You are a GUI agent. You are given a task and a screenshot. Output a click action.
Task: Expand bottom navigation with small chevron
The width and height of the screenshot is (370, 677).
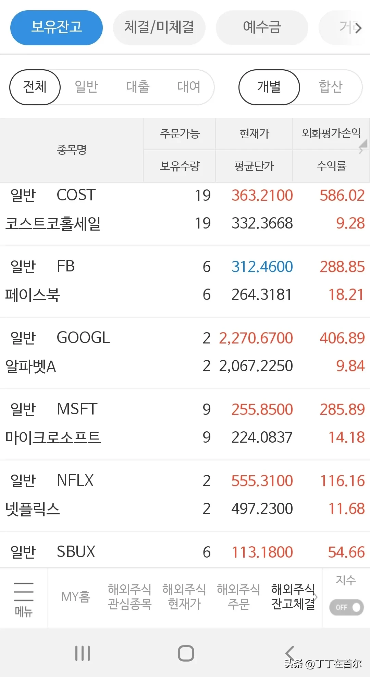coord(316,596)
